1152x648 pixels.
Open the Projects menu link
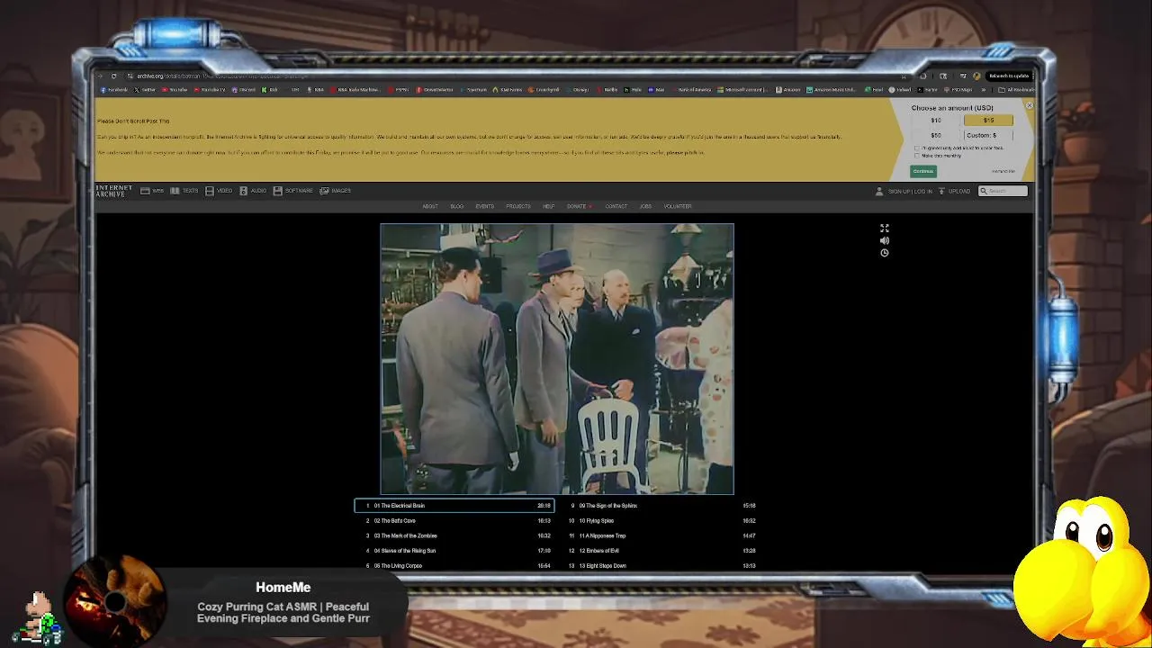tap(518, 206)
